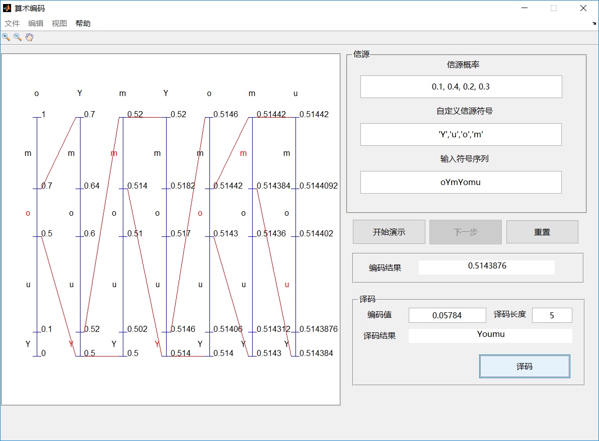Click the 自定义信源符号 symbols input field
The width and height of the screenshot is (599, 441).
[x=461, y=134]
